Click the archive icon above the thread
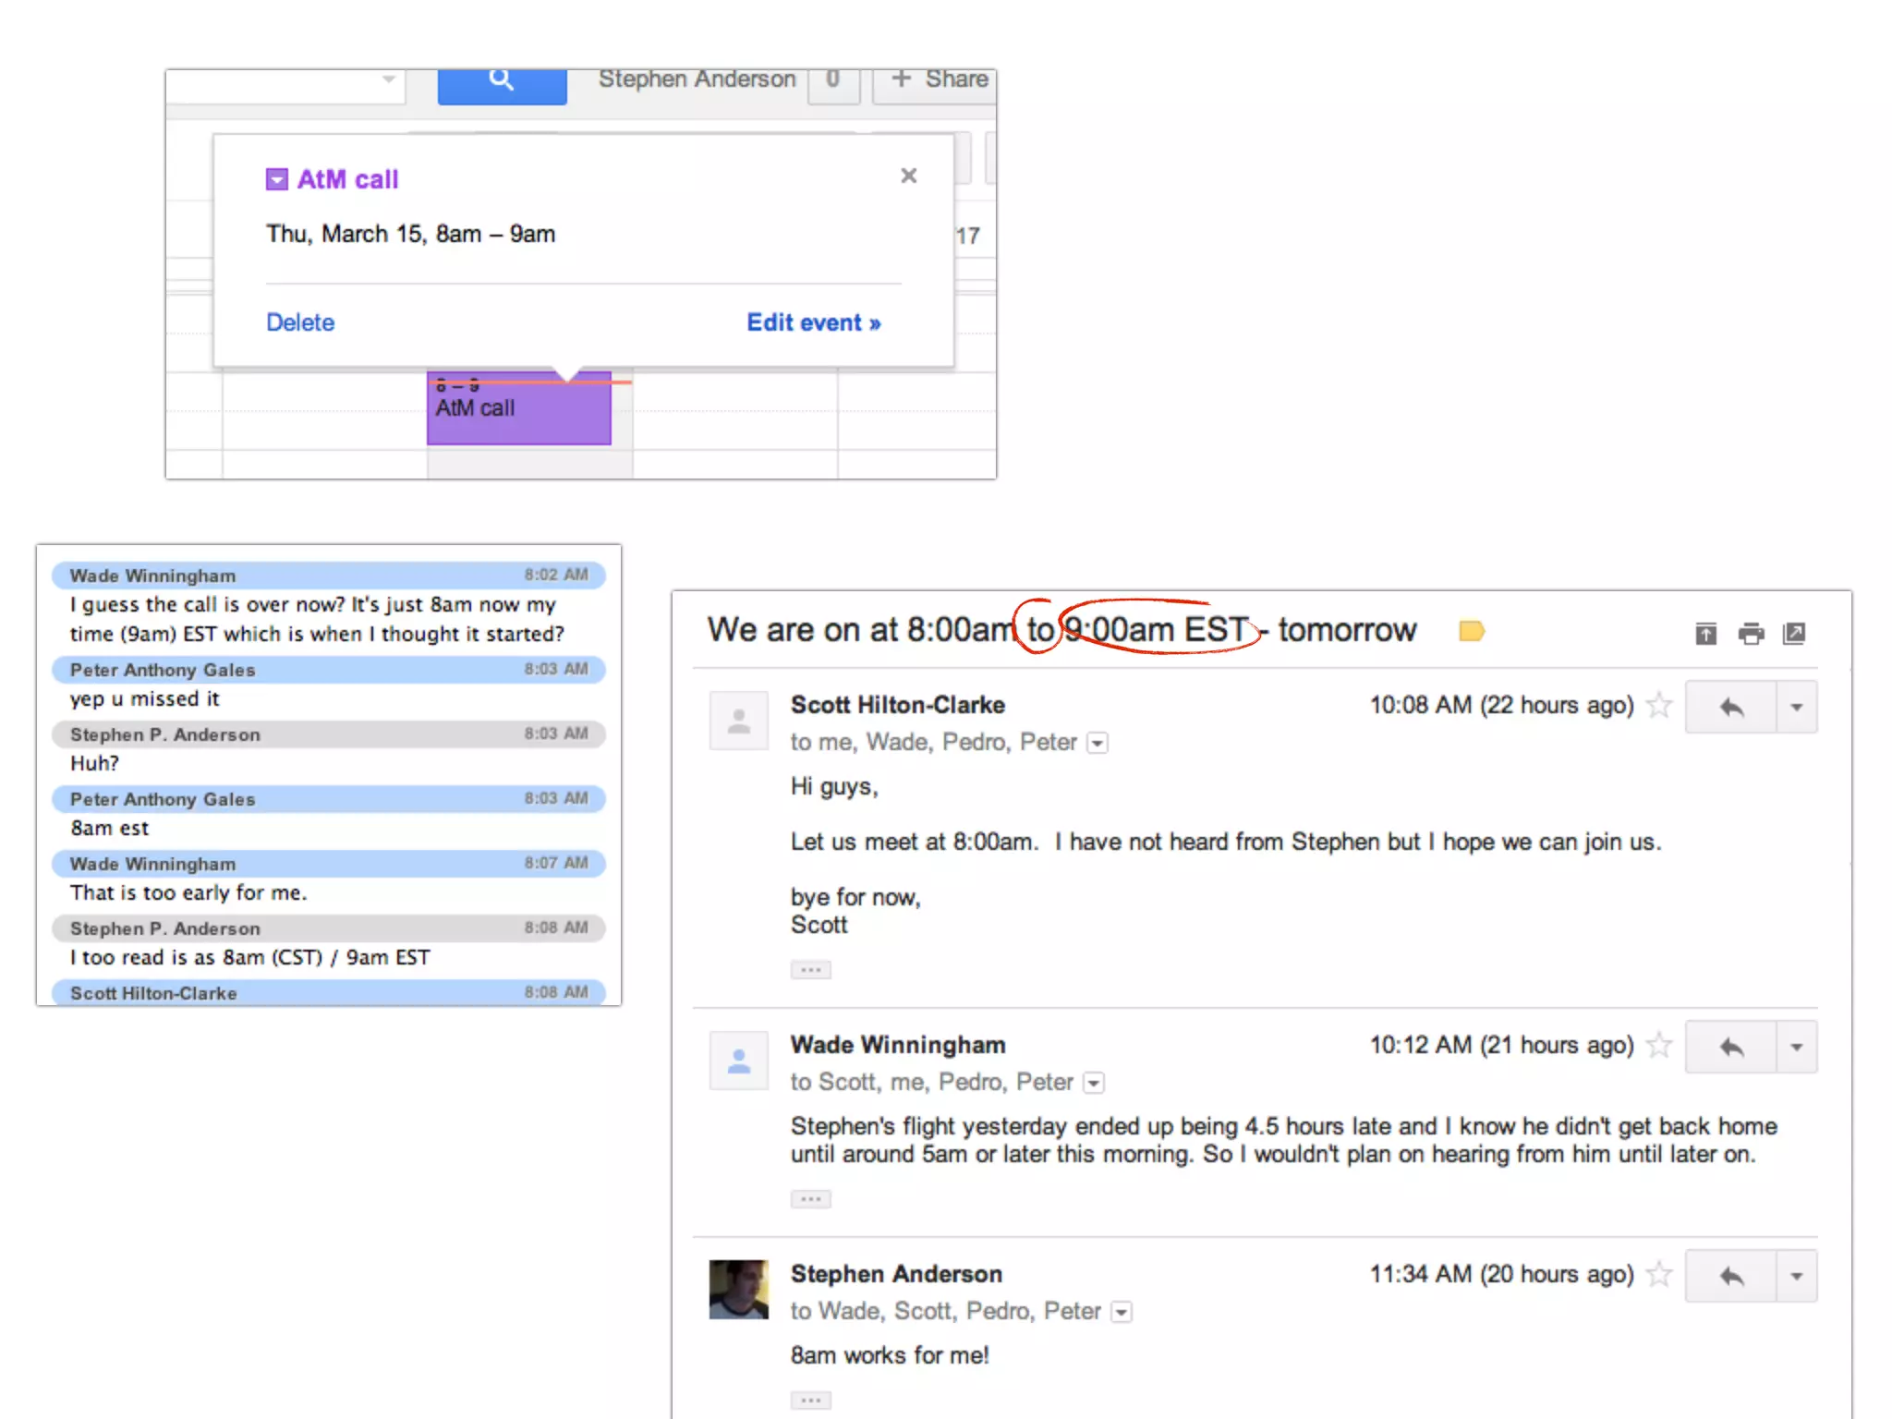This screenshot has height=1419, width=1892. (x=1705, y=634)
